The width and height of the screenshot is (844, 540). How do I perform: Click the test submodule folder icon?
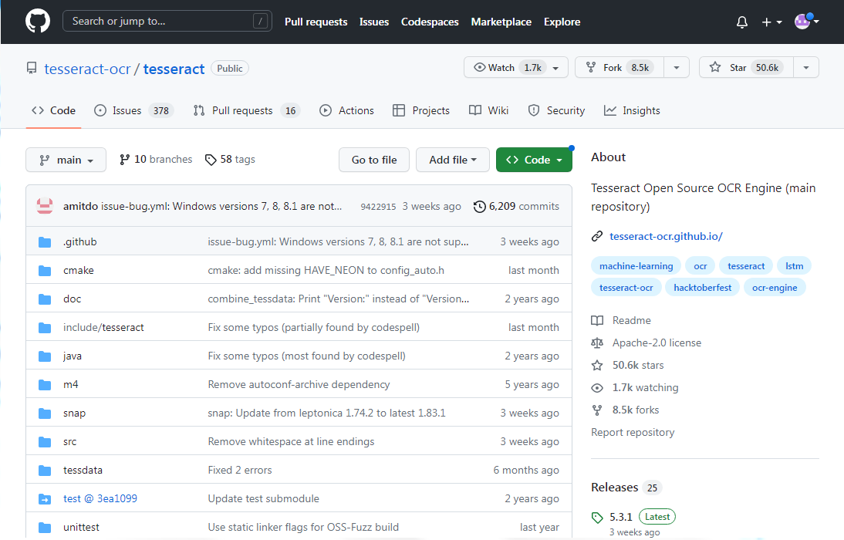coord(45,499)
